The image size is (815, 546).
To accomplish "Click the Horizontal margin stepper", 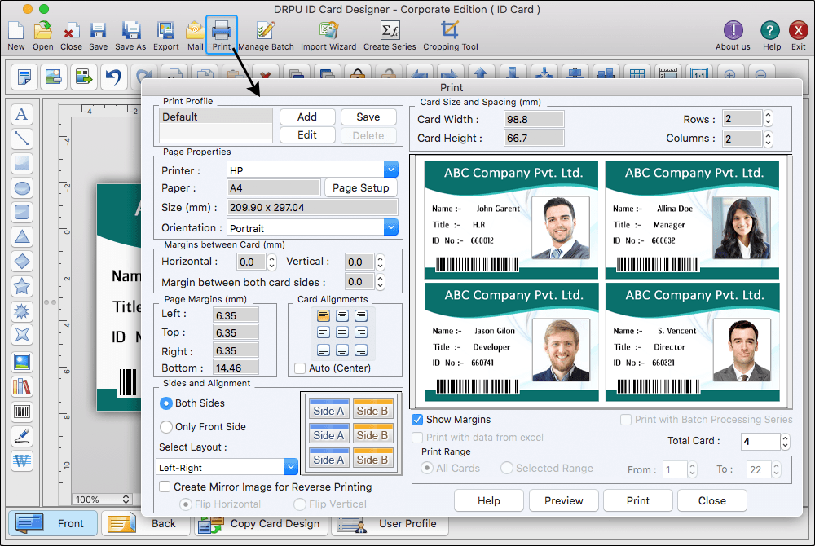I will (x=272, y=262).
